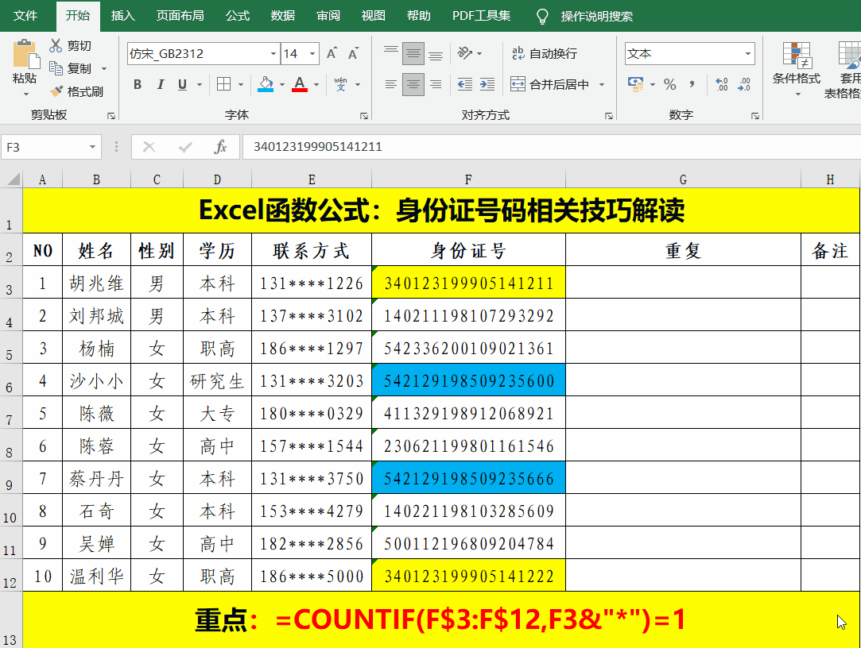The height and width of the screenshot is (648, 861).
Task: Open the underline style arrow
Action: tap(200, 84)
